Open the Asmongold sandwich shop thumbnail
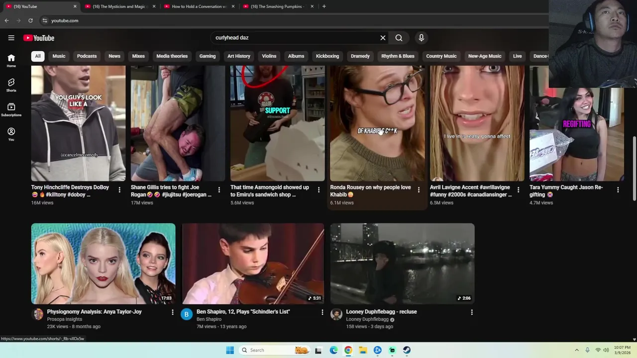Image resolution: width=637 pixels, height=358 pixels. click(278, 123)
